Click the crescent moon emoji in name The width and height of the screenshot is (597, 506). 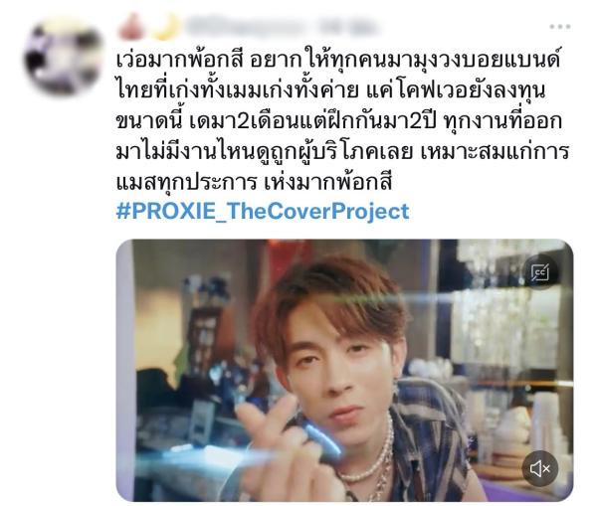166,27
